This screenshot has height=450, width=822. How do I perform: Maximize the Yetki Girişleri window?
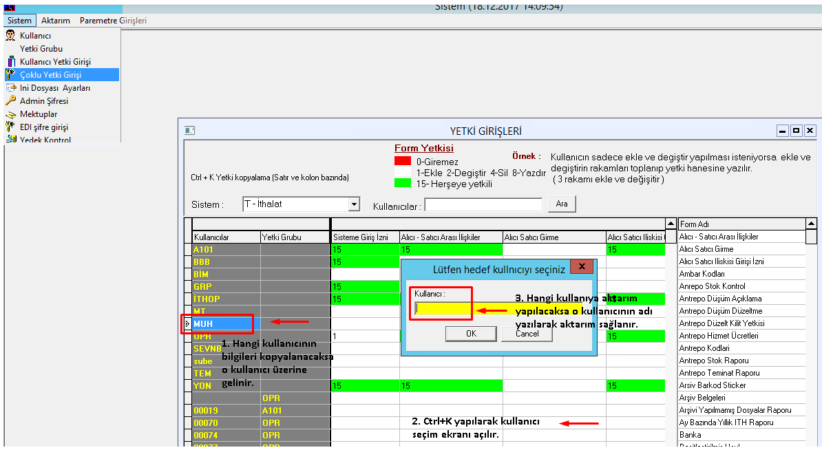tap(797, 131)
